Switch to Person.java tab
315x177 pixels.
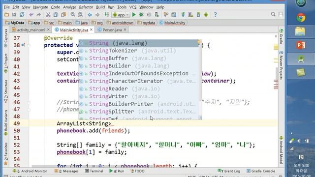[x=112, y=30]
